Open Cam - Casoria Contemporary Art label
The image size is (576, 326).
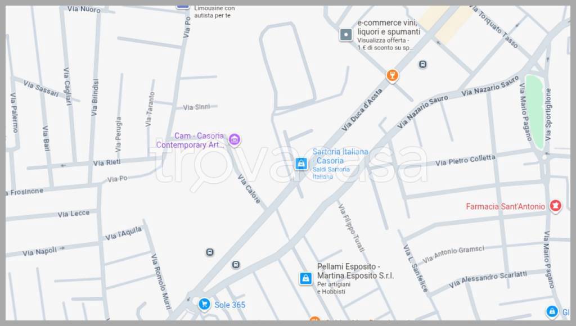190,141
